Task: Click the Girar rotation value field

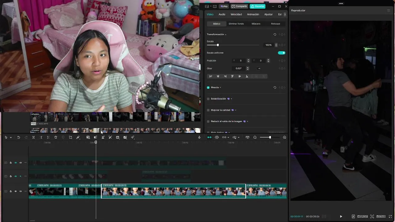Action: 239,68
